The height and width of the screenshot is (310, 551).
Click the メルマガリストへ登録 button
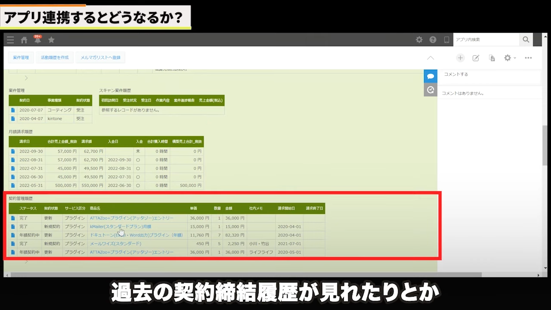click(x=100, y=58)
